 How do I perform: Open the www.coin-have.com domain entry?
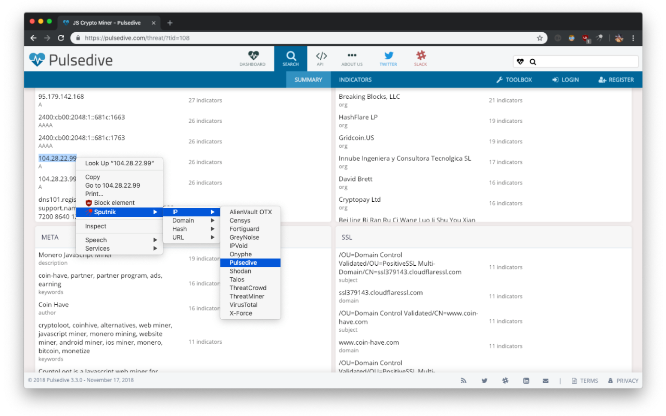click(x=369, y=342)
